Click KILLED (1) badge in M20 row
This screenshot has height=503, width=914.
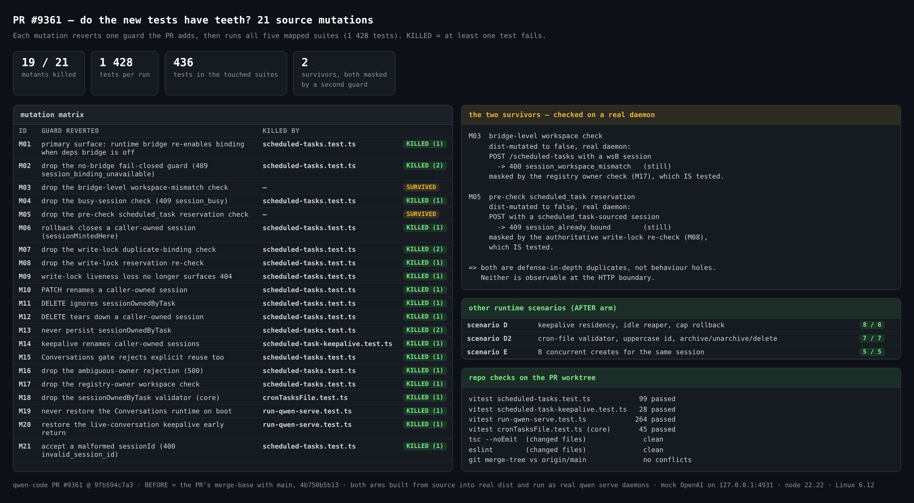coord(425,424)
